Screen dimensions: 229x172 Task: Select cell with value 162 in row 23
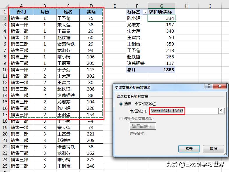point(91,153)
